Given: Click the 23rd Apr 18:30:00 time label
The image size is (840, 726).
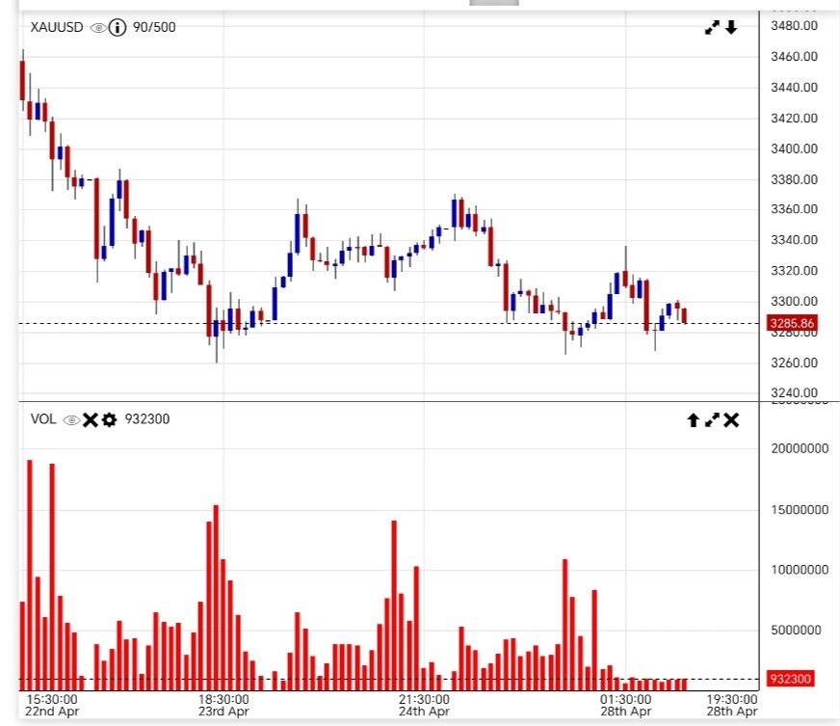Looking at the screenshot, I should pyautogui.click(x=223, y=705).
